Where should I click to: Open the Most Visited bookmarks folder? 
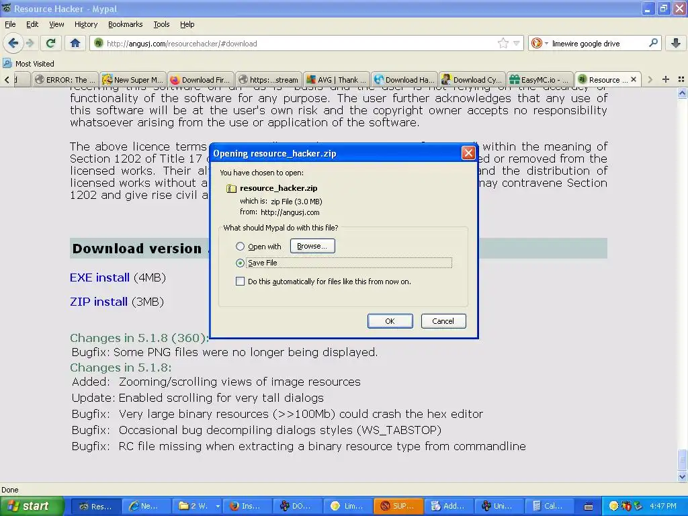point(28,64)
